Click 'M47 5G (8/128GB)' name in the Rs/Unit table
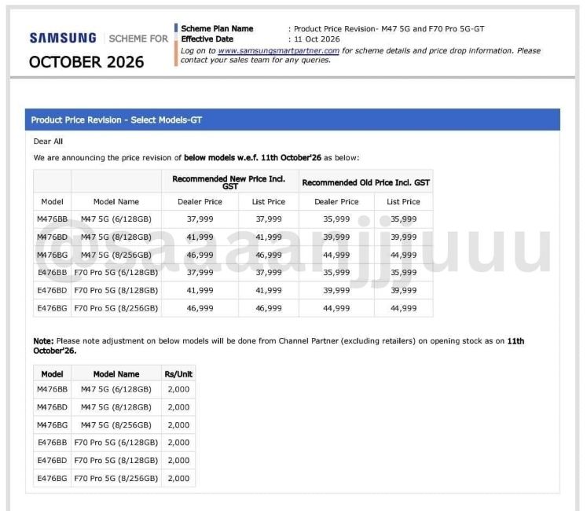Viewport: 587px width, 511px height. pos(116,407)
